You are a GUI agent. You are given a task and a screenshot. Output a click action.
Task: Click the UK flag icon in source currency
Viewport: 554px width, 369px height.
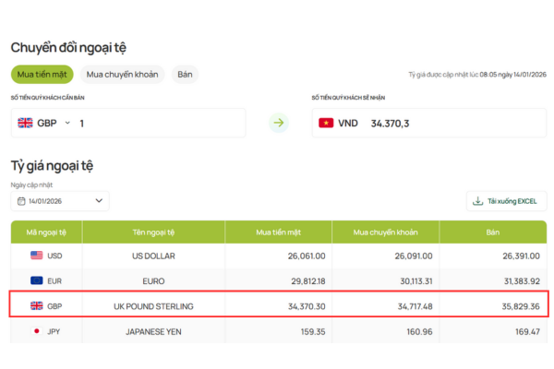(25, 123)
